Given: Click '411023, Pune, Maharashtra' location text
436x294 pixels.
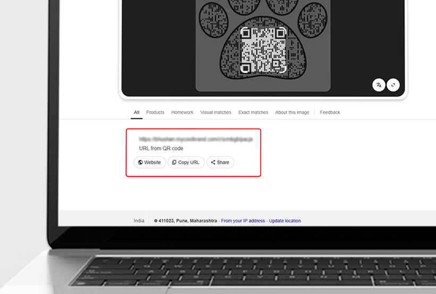Looking at the screenshot, I should coord(188,220).
